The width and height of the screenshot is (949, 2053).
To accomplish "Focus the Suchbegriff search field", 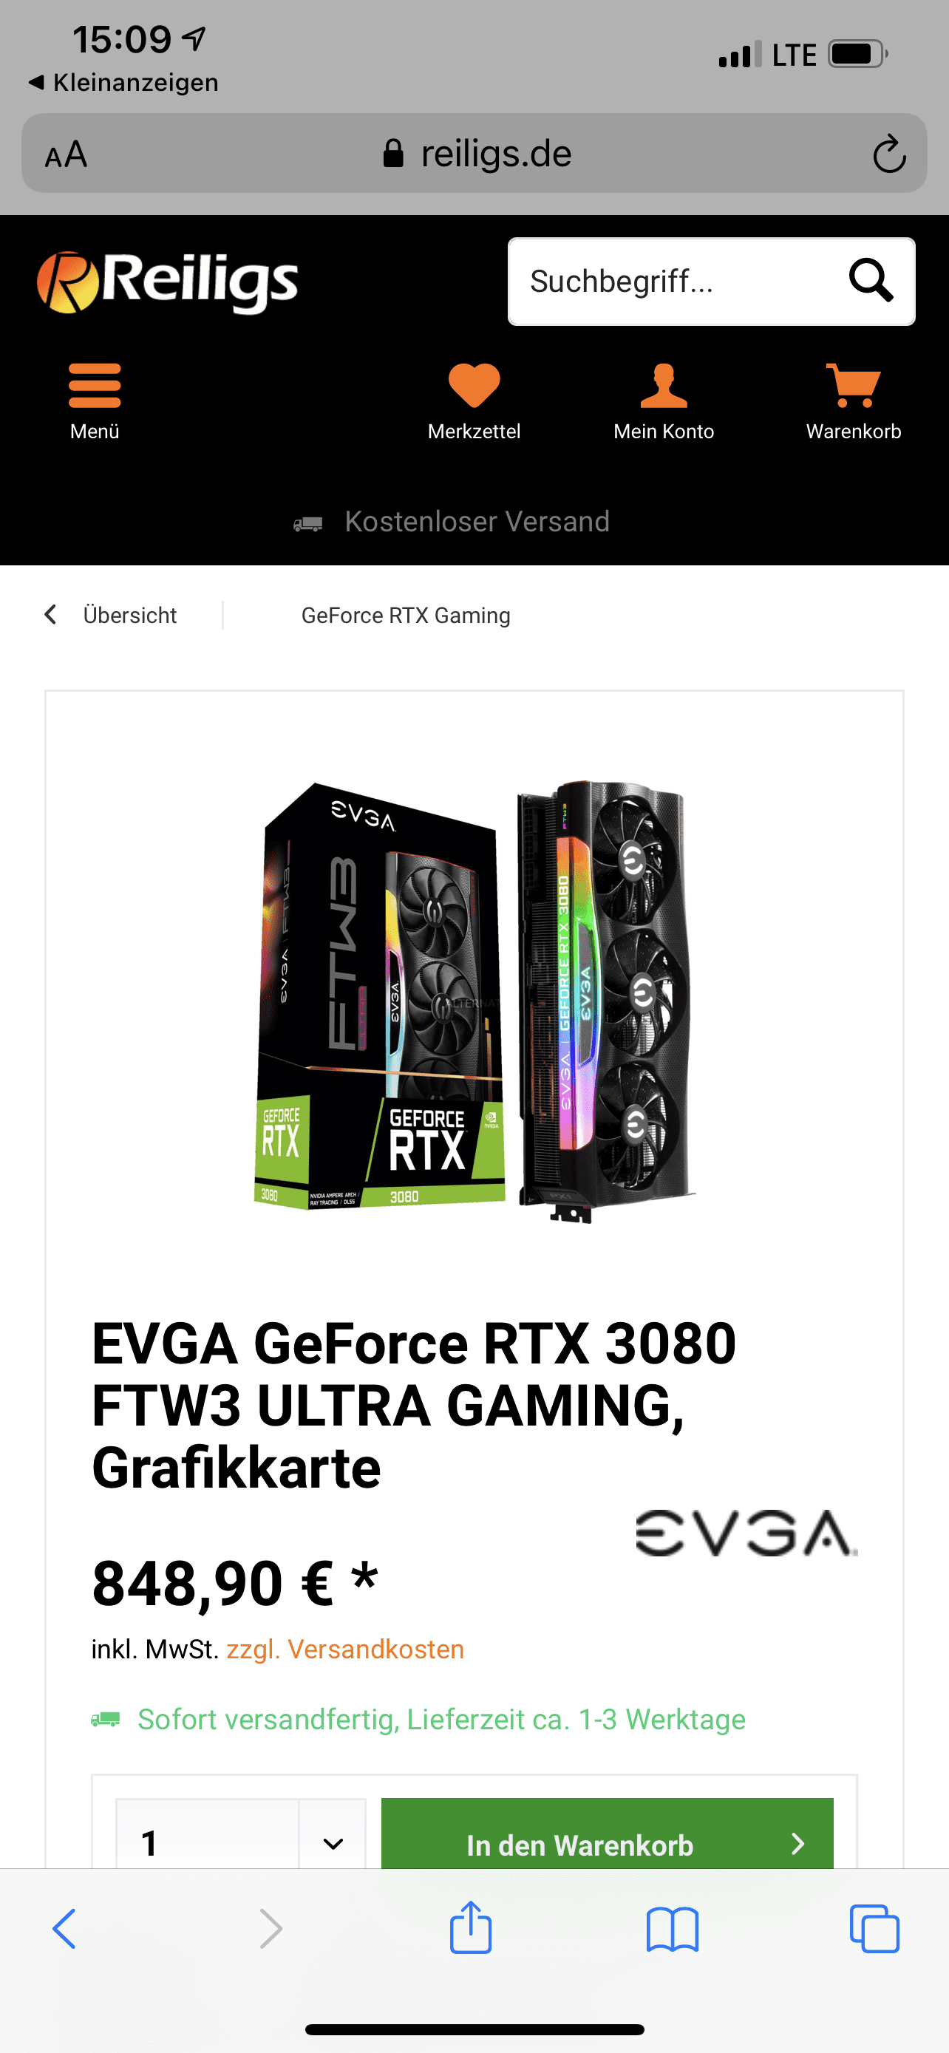I will pos(677,282).
